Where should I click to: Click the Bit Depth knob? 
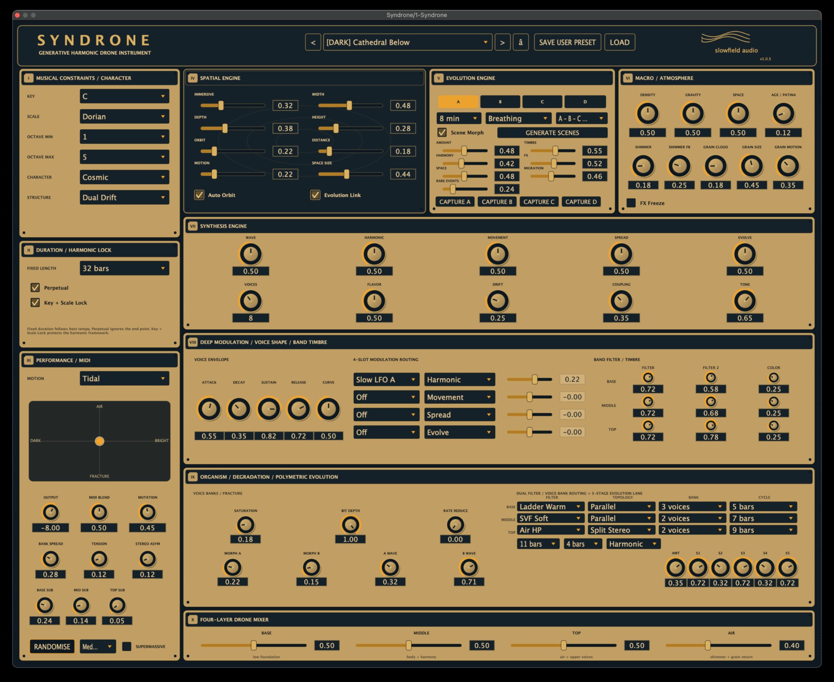pyautogui.click(x=350, y=525)
